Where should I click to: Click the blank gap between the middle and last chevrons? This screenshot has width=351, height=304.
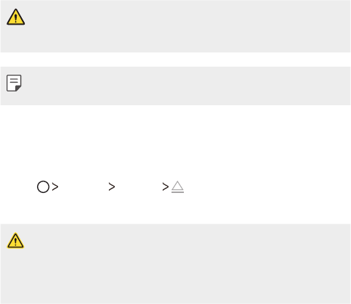pos(139,186)
